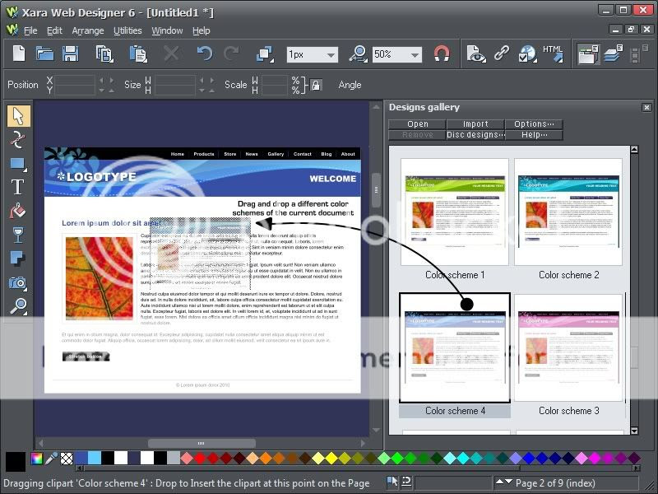Click the Scale W percent field

coord(275,80)
